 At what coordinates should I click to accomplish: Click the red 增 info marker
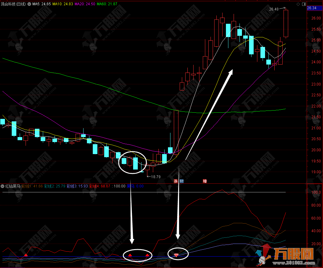(x=205, y=181)
